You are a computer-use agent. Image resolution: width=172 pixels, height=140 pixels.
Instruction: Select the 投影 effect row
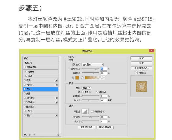click(41, 116)
